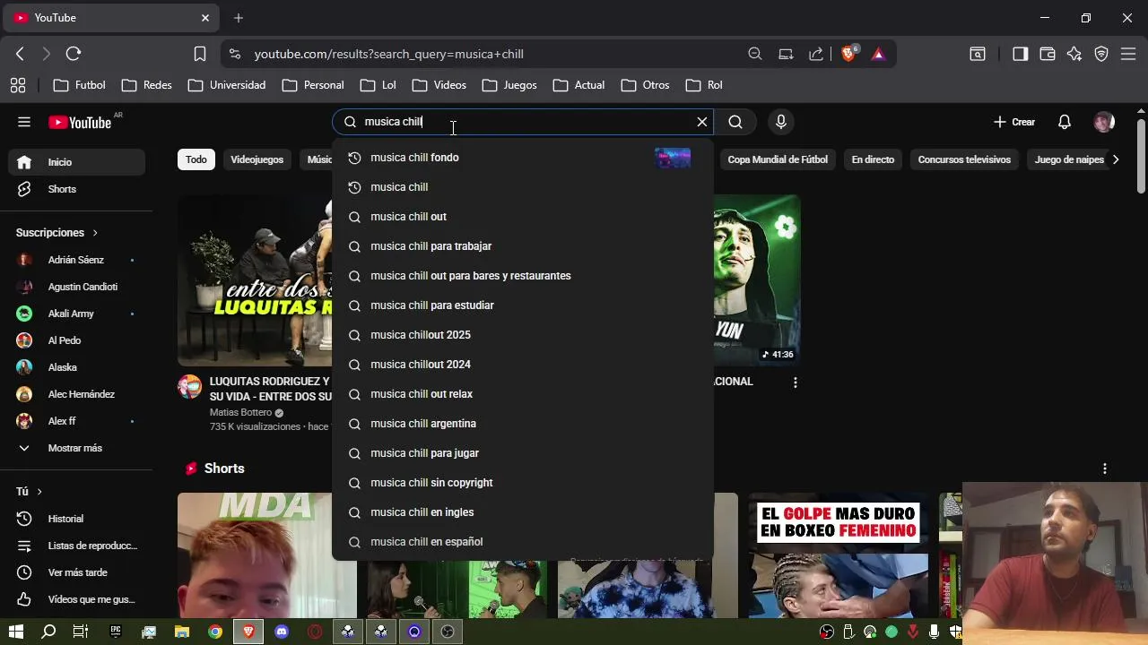Choose suggestion 'musica chill para jugar'
The height and width of the screenshot is (645, 1148).
[523, 453]
